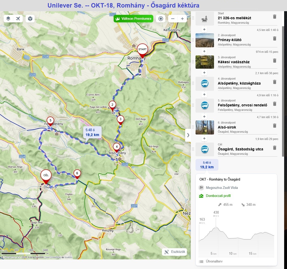Click the Váltson Premiumra button
Viewport: 287px width, 269px height.
[133, 19]
